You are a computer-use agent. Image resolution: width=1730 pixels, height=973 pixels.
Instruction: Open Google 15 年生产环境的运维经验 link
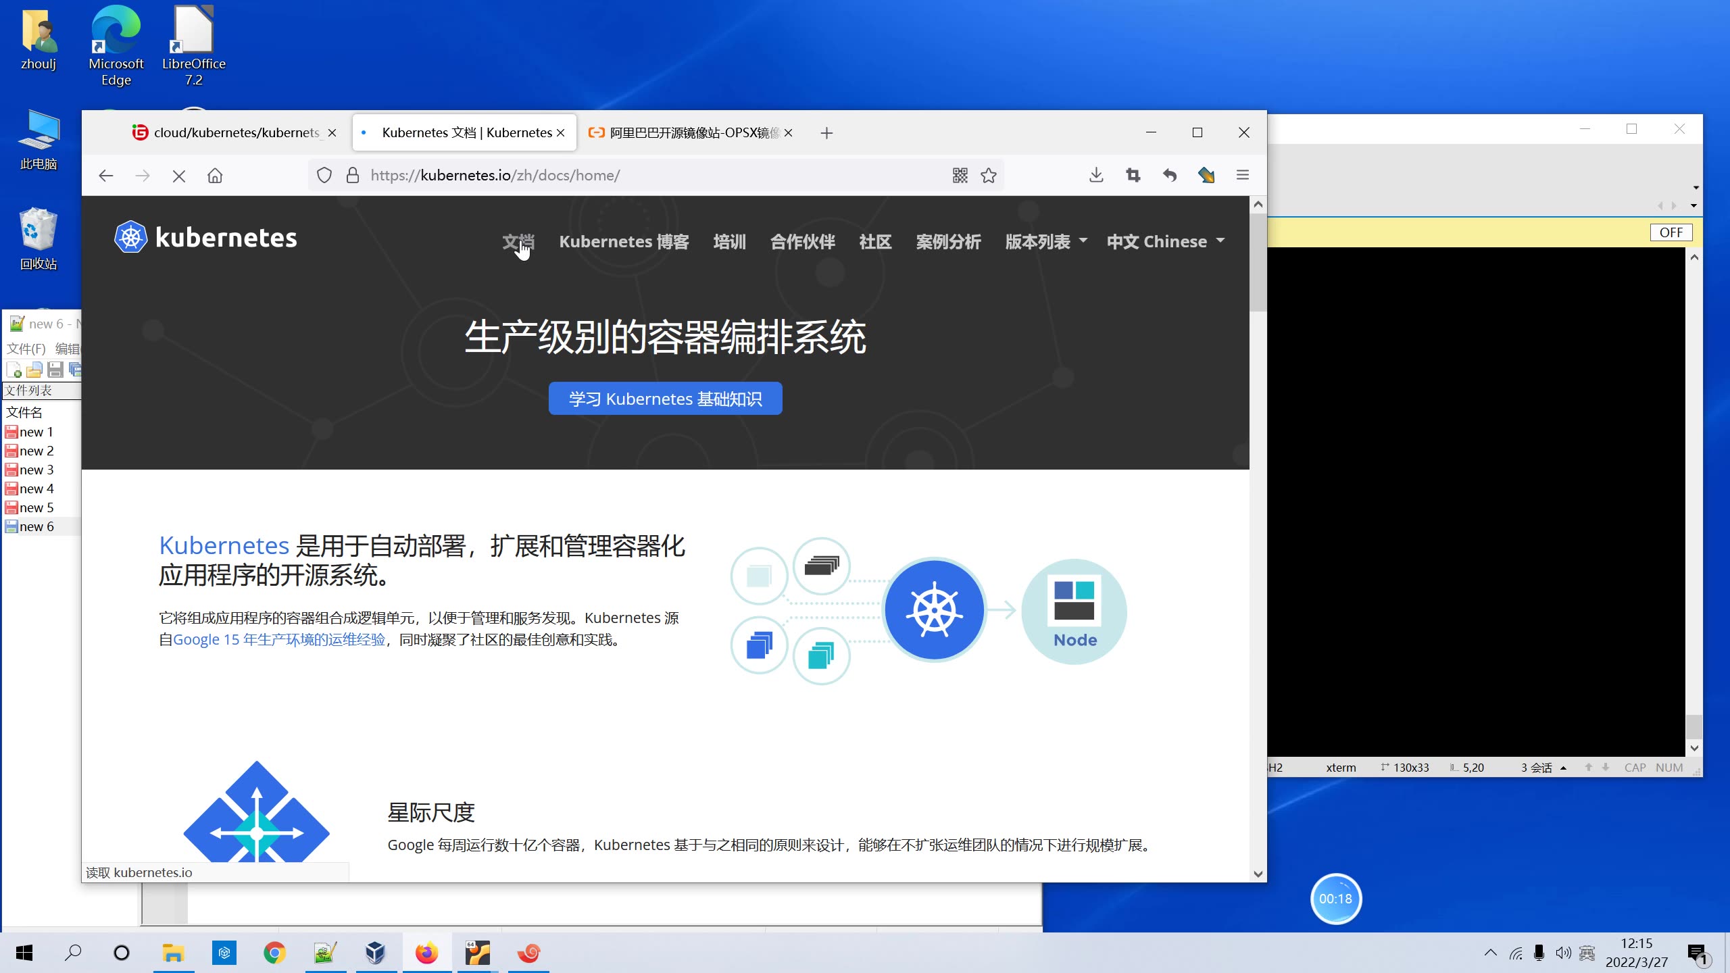[279, 639]
